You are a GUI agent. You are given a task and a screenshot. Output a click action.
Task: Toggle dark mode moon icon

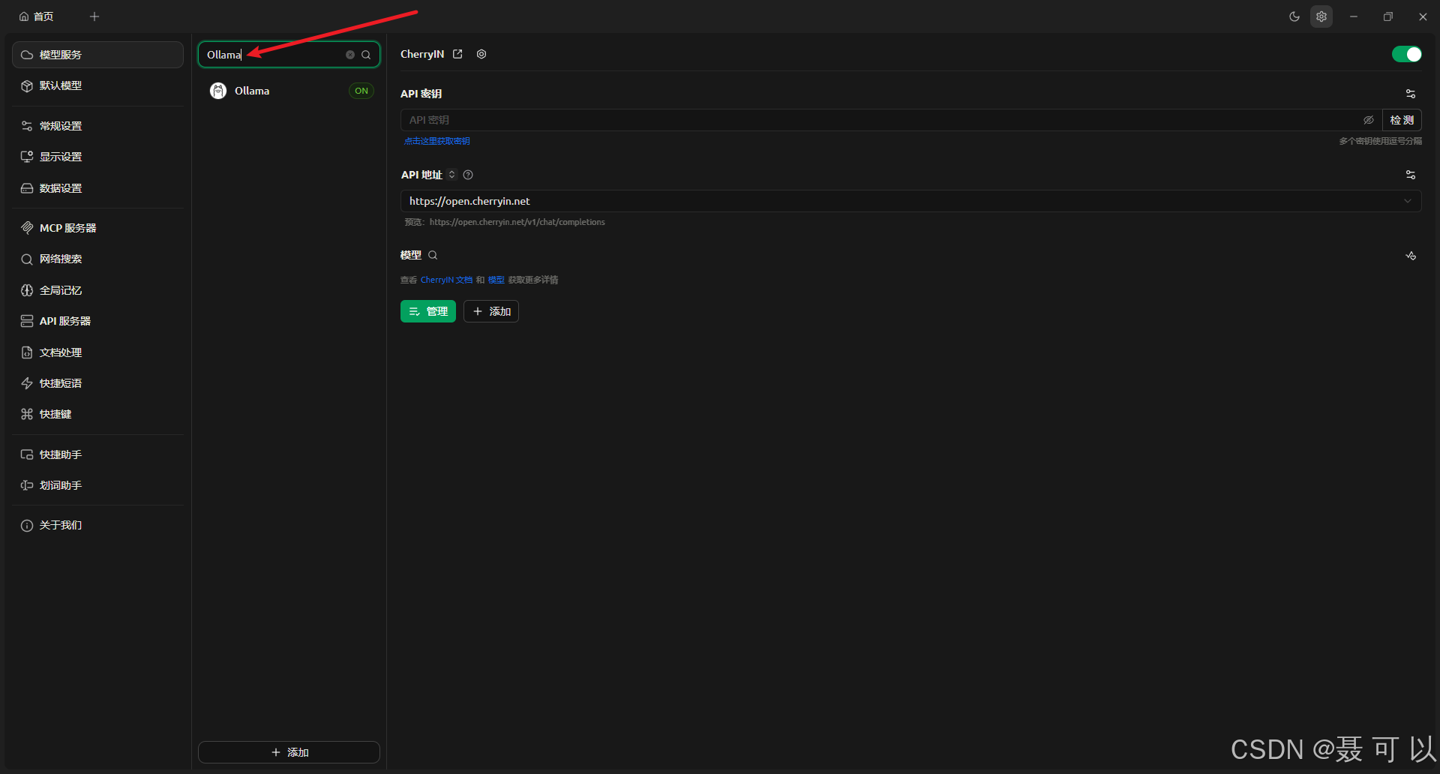coord(1294,16)
